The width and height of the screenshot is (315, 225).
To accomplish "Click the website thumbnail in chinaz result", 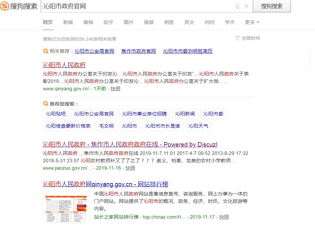I will [x=66, y=207].
